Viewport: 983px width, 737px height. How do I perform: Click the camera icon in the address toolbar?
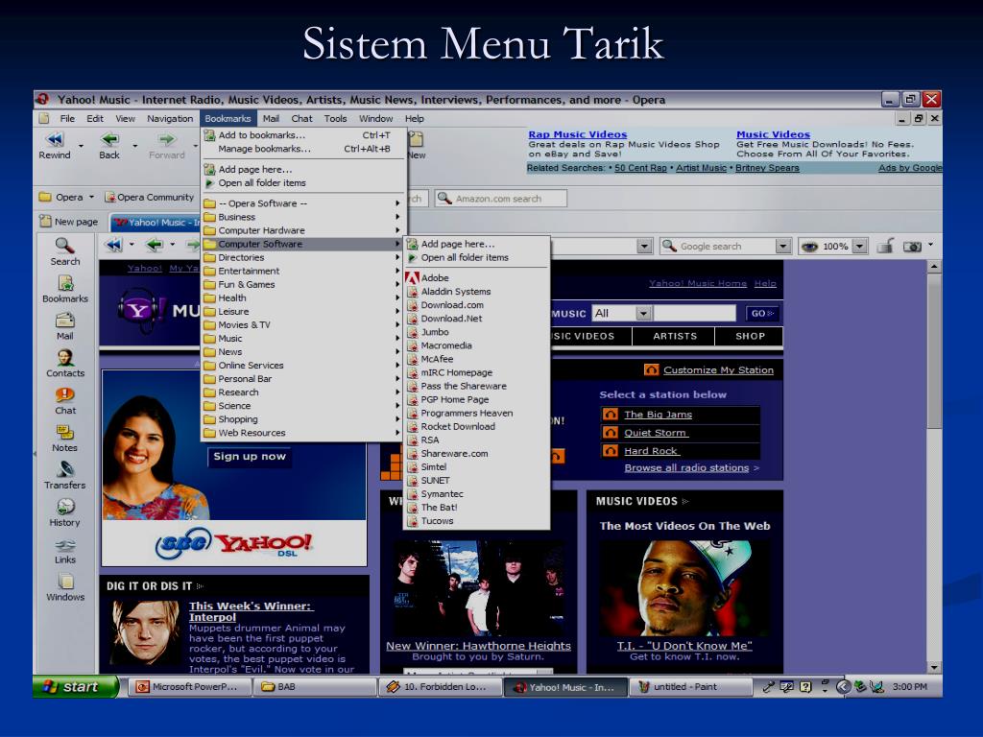pyautogui.click(x=912, y=247)
